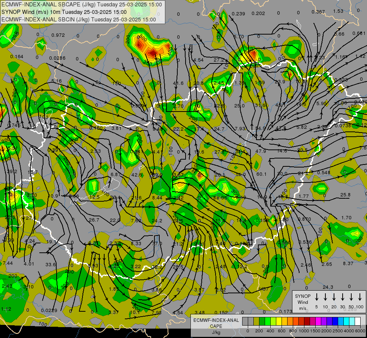Click the 1500 tick label in legend
Image resolution: width=367 pixels, height=338 pixels.
point(315,331)
